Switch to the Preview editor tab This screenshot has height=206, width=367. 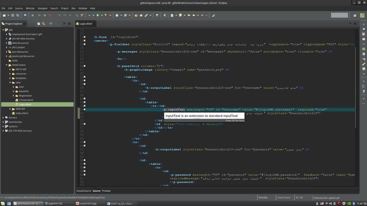click(x=106, y=191)
